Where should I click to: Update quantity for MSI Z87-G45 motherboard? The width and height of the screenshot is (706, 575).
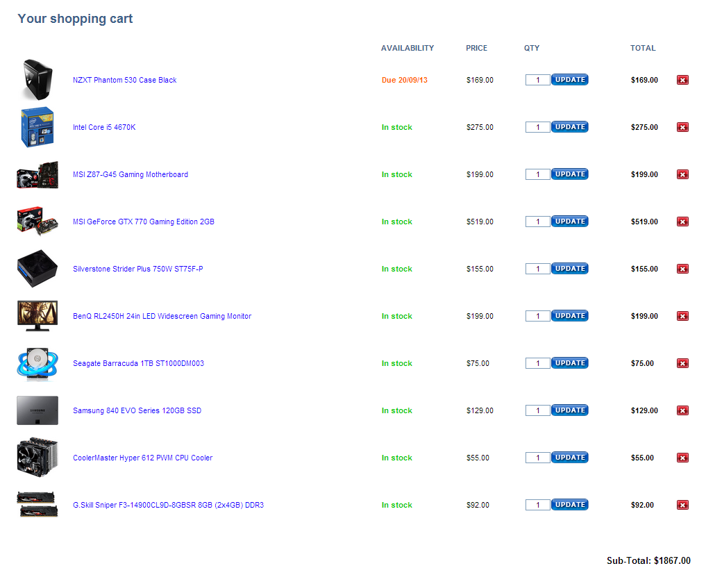tap(569, 174)
